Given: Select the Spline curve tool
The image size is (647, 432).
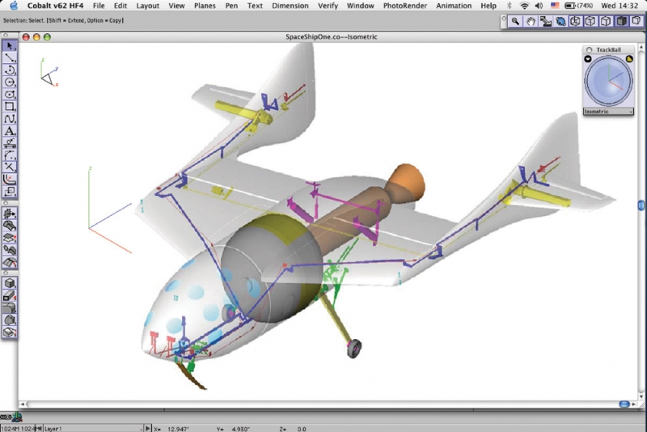Looking at the screenshot, I should coord(11,119).
